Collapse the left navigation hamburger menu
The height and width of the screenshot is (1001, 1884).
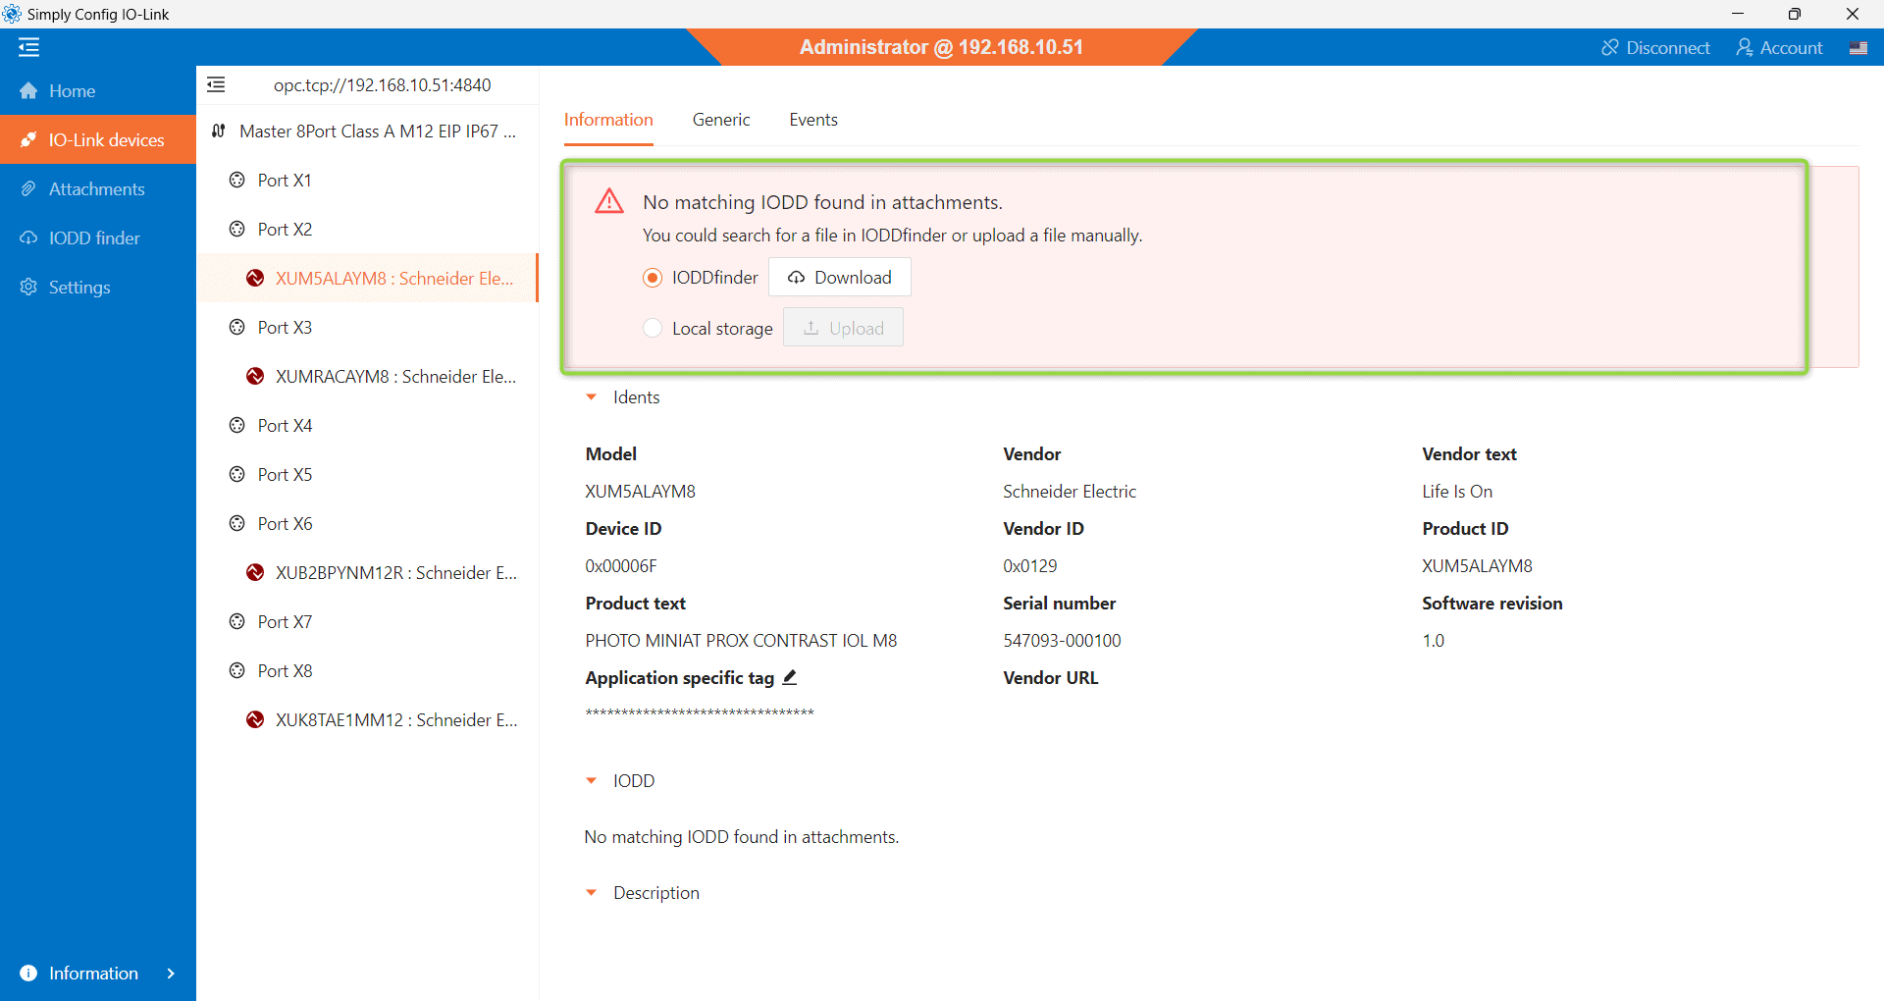(x=28, y=47)
